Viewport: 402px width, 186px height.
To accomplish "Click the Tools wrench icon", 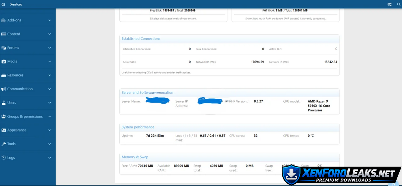I will 4,144.
